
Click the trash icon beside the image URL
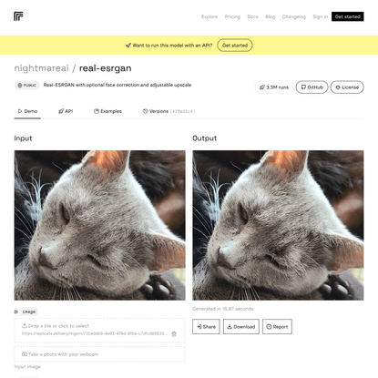pos(174,334)
